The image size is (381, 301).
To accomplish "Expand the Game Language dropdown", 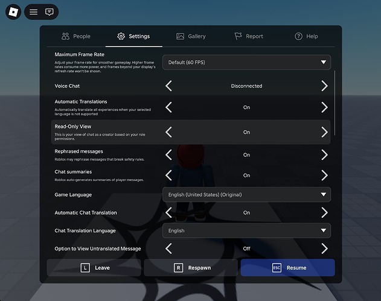I will pyautogui.click(x=246, y=194).
